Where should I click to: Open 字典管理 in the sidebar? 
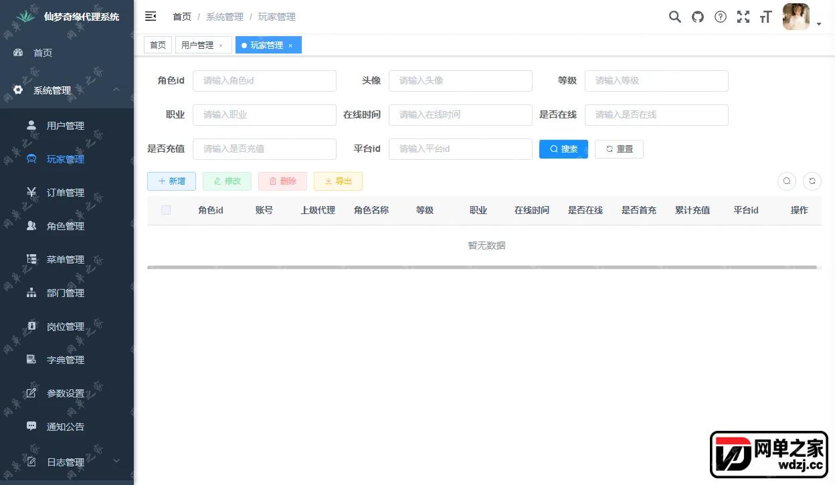point(67,360)
